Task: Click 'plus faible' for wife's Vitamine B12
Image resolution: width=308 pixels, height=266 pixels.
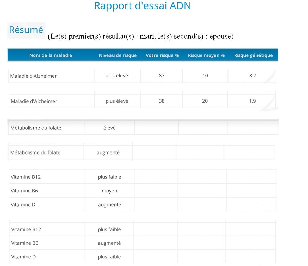Action: tap(109, 229)
